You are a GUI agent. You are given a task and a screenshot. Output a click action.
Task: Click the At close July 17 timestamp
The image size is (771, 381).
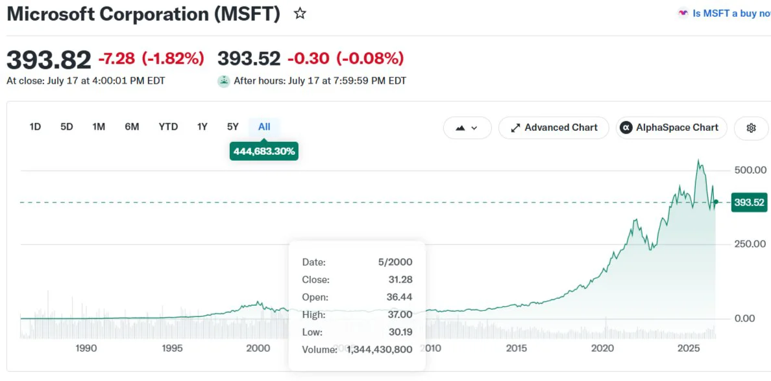pyautogui.click(x=86, y=81)
